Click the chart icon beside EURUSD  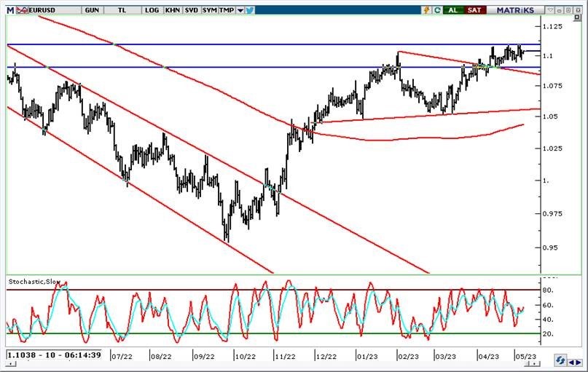tap(23, 10)
